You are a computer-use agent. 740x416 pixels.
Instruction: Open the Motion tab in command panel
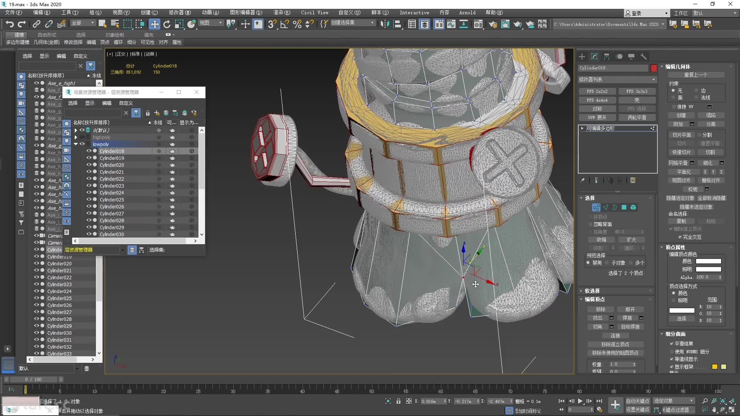(x=619, y=57)
